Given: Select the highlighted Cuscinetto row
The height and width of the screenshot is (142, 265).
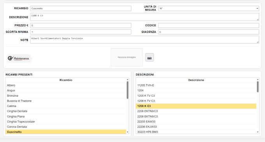Looking at the screenshot, I should coord(66,132).
